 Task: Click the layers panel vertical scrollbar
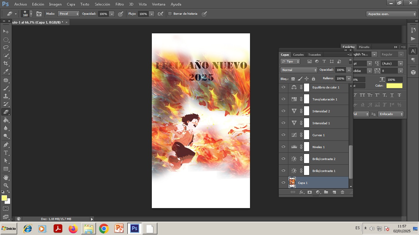[351, 162]
